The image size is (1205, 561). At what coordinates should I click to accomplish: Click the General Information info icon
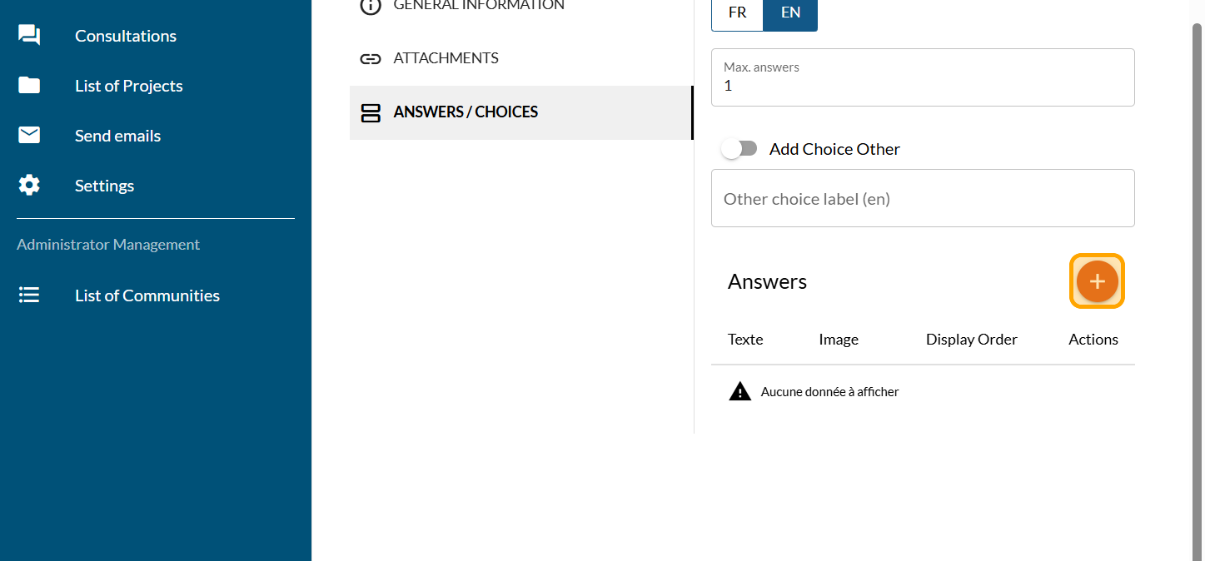click(370, 6)
